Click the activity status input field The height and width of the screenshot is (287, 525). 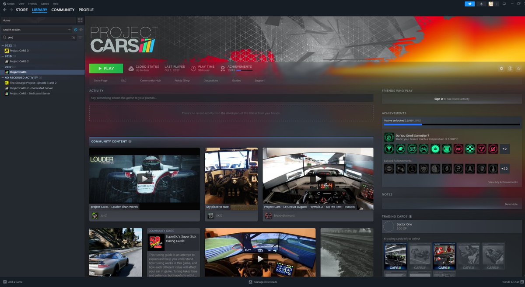click(231, 98)
